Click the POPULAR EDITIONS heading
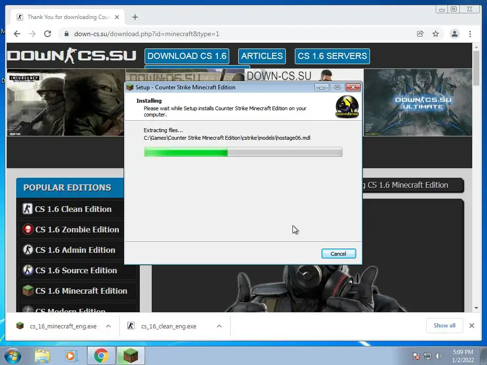Screen dimensions: 487x365 (67, 188)
